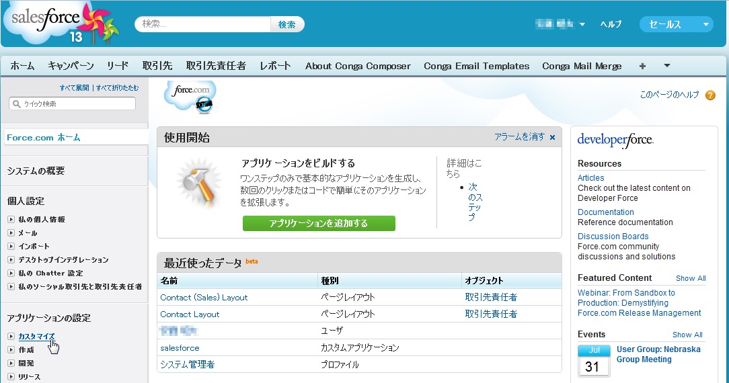Open 次のステップ link
The height and width of the screenshot is (383, 729).
(475, 202)
